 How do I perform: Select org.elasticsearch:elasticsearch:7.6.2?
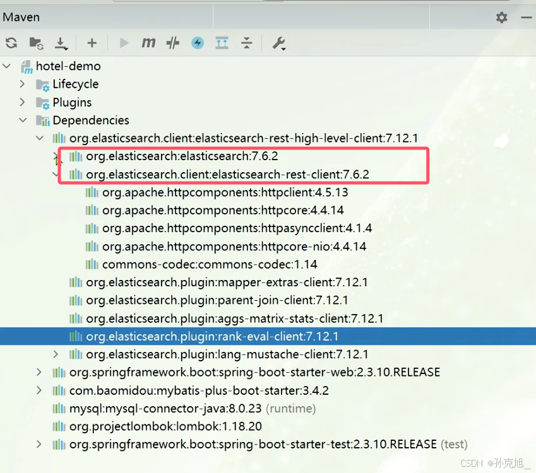(x=182, y=156)
